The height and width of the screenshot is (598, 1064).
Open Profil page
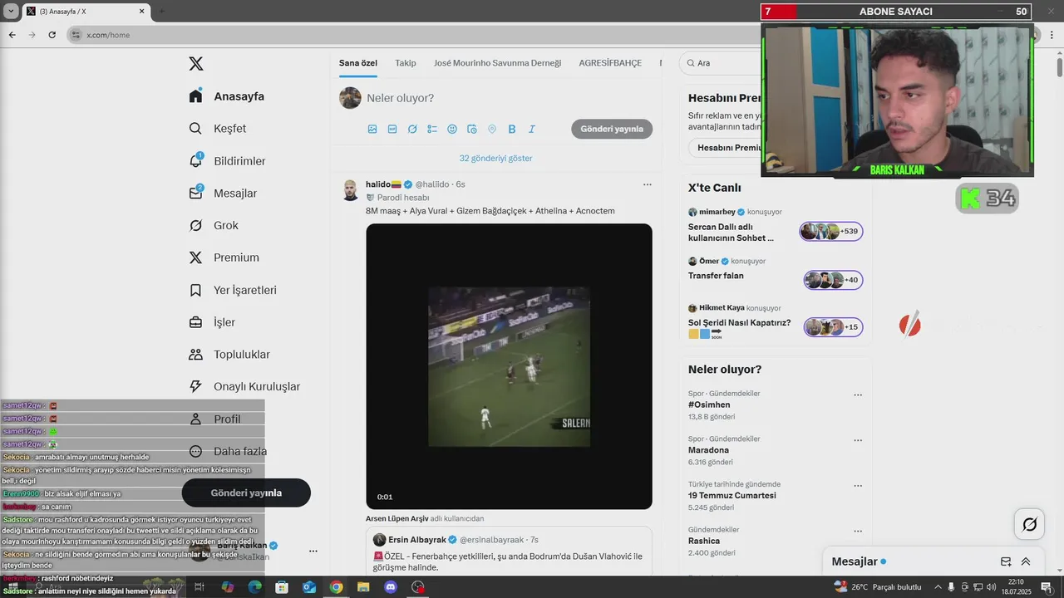(215, 419)
